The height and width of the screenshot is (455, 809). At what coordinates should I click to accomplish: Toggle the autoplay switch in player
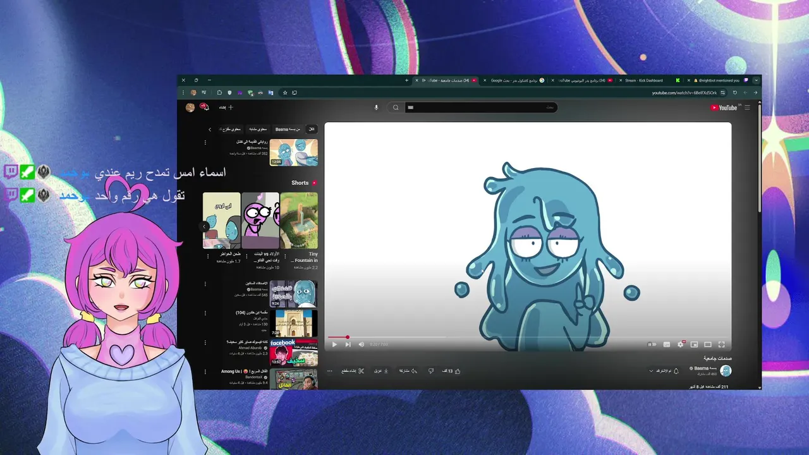(652, 344)
